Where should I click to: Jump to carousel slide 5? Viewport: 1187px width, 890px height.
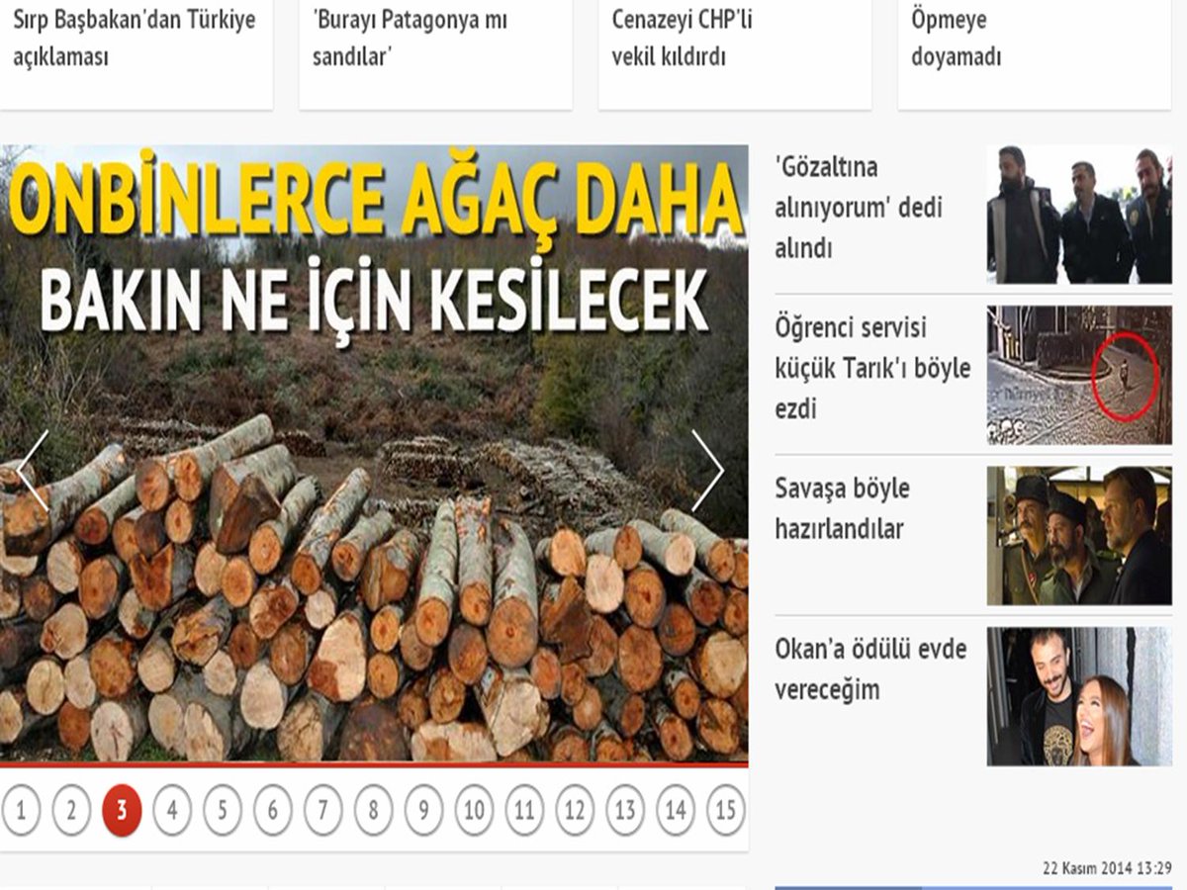(223, 812)
